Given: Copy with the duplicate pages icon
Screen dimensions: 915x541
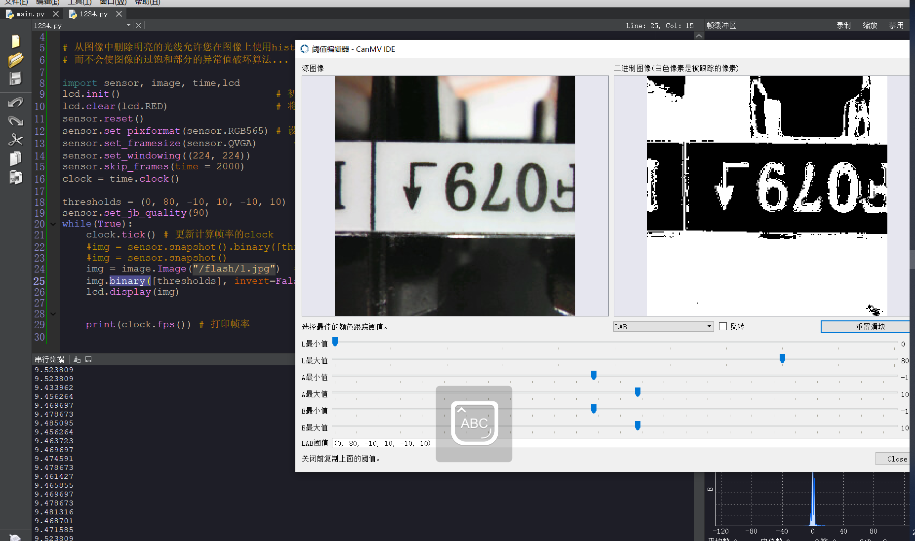Looking at the screenshot, I should pyautogui.click(x=15, y=158).
